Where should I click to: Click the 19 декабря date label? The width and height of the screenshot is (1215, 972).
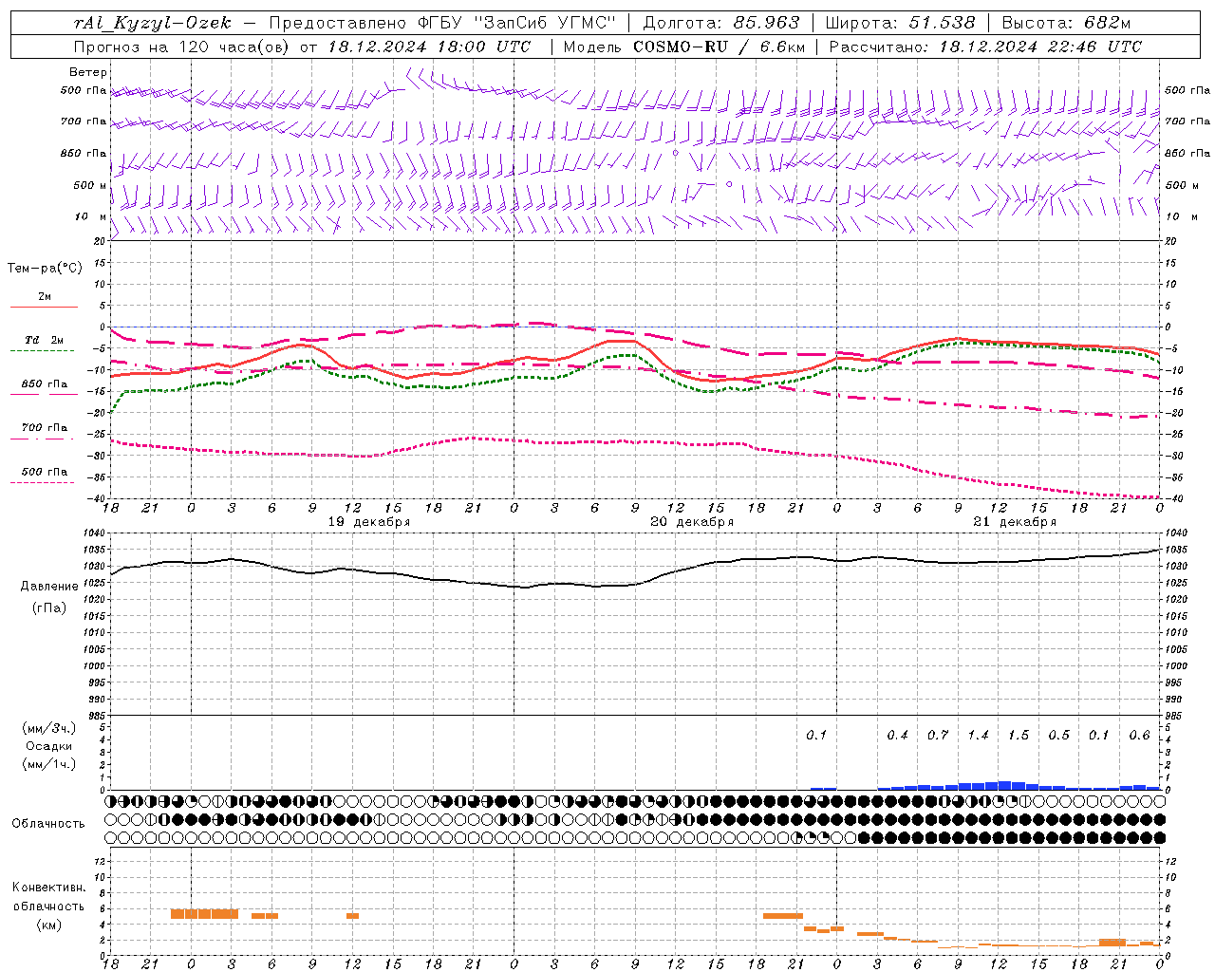(369, 522)
